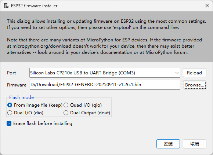Start installation with the 安装 button
The image size is (213, 155).
coord(168,144)
